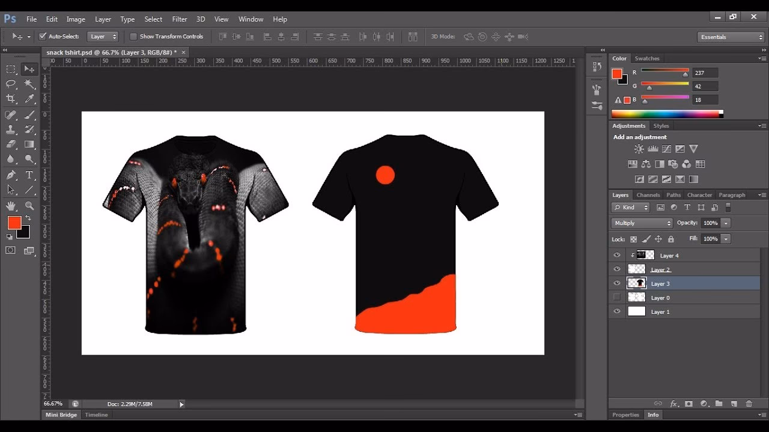Enable Show Transform Controls

point(133,36)
